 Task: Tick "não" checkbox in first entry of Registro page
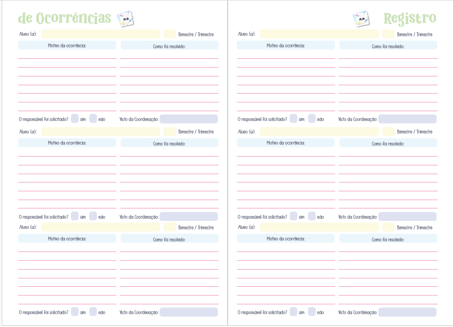[x=312, y=118]
